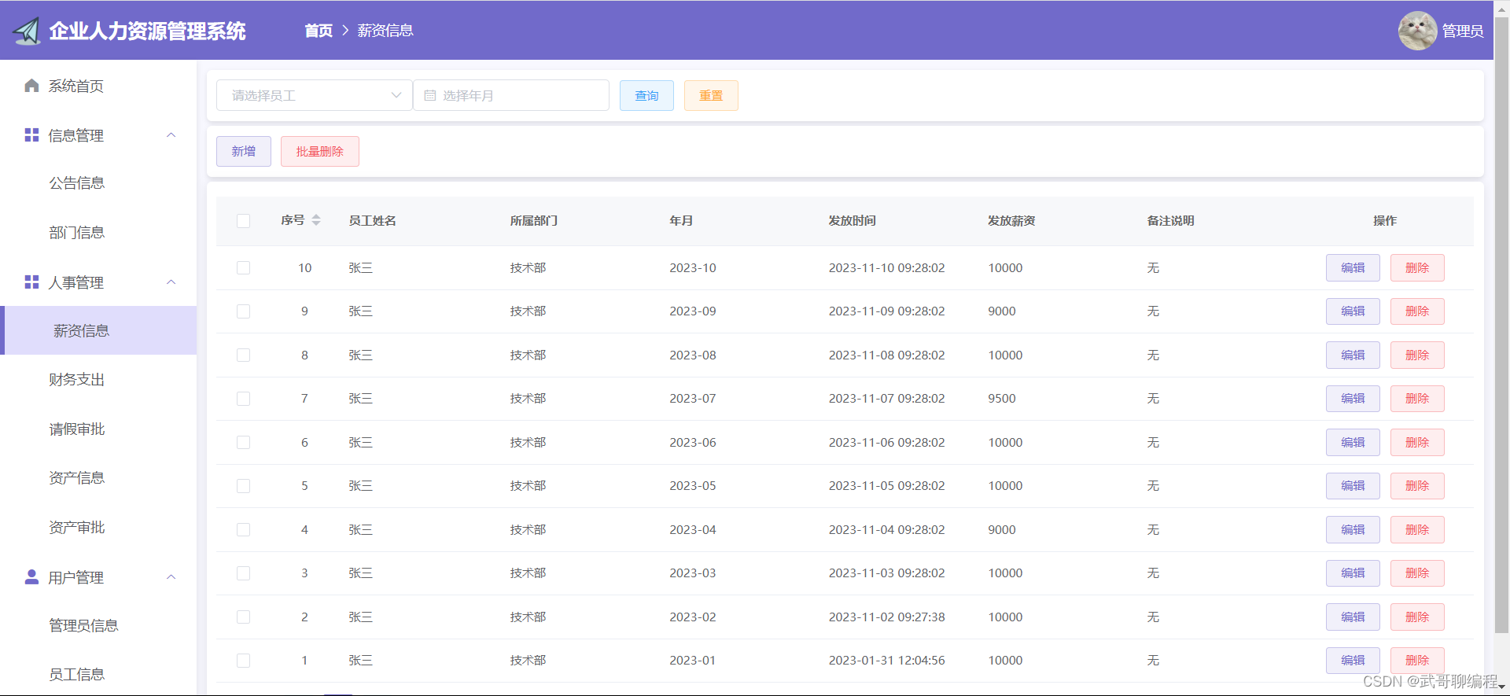Click the 发放时间 column header
Image resolution: width=1510 pixels, height=696 pixels.
852,221
